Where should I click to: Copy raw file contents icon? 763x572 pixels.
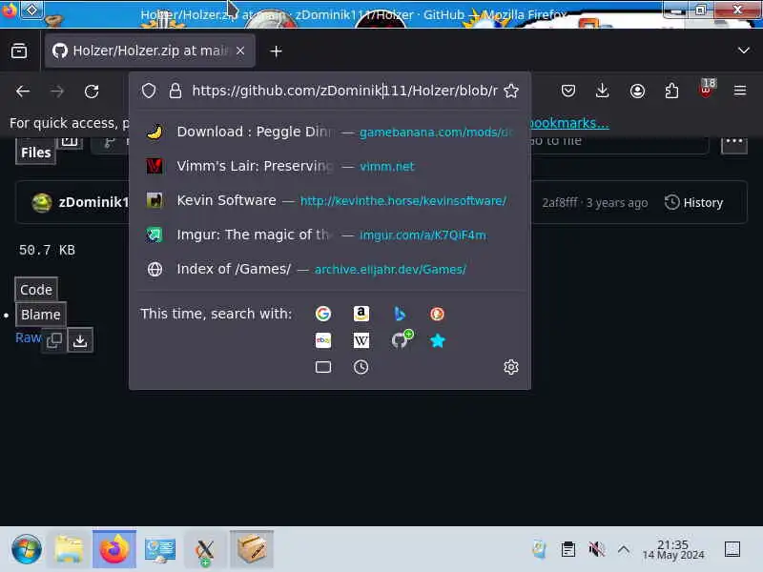pyautogui.click(x=54, y=340)
